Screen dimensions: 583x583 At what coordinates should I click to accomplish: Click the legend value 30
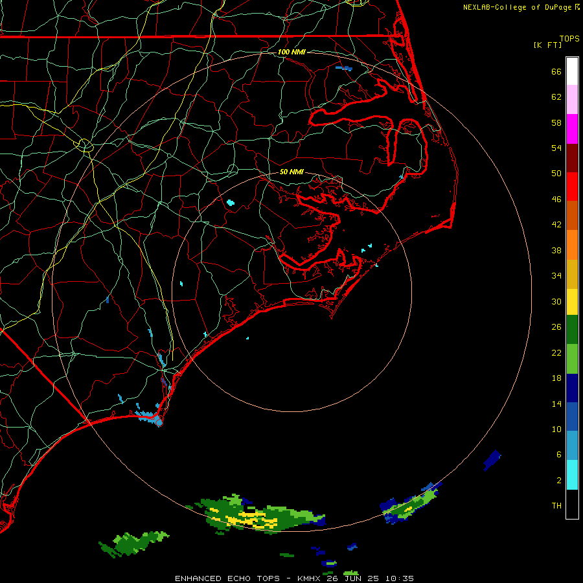click(556, 301)
